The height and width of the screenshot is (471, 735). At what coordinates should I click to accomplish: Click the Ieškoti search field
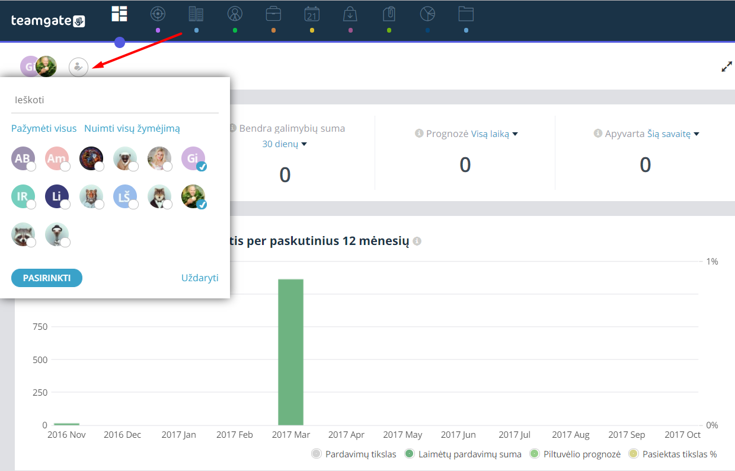tap(115, 100)
